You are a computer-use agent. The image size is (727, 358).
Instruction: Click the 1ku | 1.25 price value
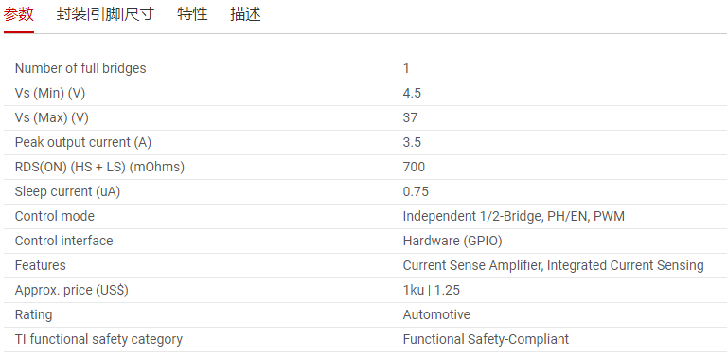click(x=432, y=291)
